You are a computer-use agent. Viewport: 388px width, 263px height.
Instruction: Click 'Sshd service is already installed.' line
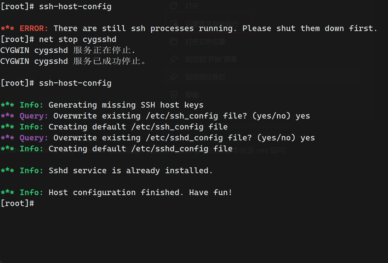click(x=131, y=171)
